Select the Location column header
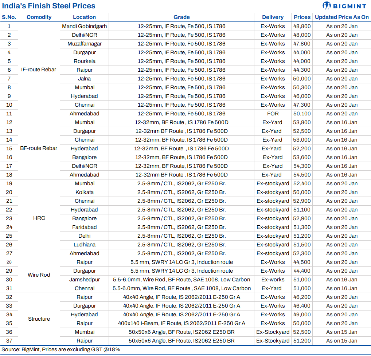Image resolution: width=371 pixels, height=356 pixels. [x=84, y=17]
